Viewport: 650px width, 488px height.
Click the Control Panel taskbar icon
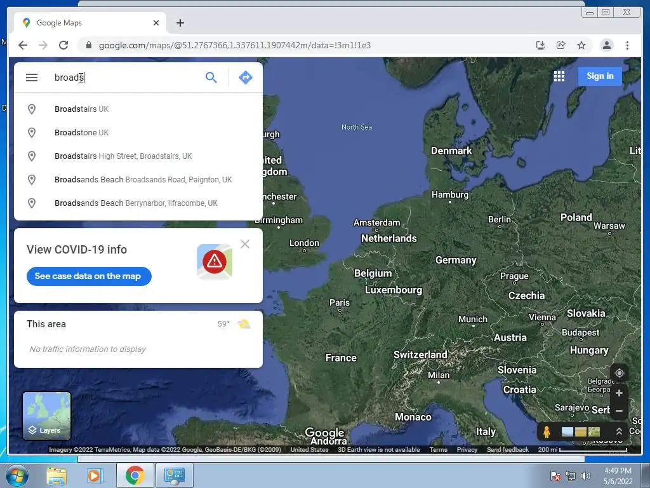click(x=175, y=475)
